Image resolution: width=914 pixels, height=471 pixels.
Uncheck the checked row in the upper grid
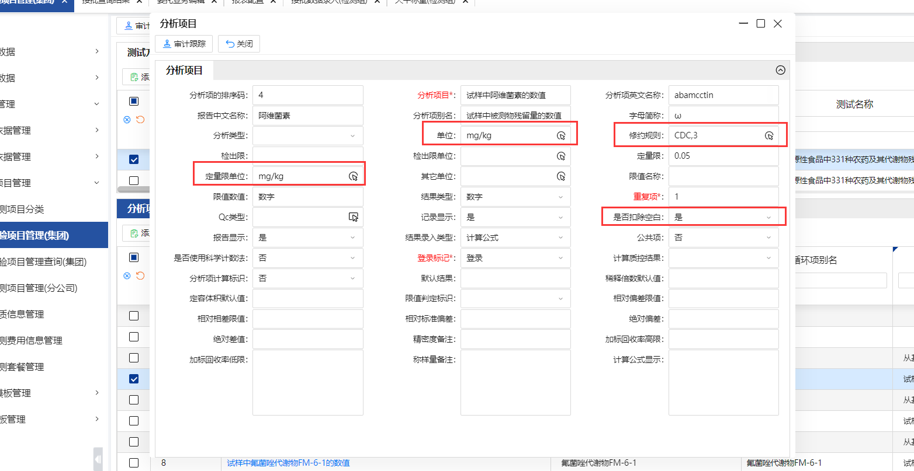coord(134,159)
